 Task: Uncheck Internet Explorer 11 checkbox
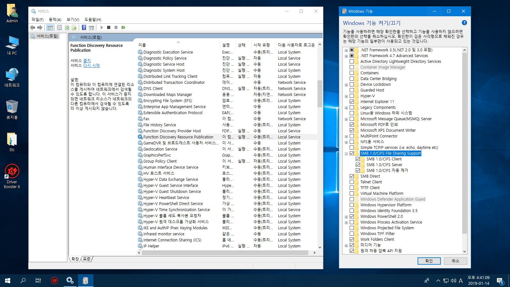[x=352, y=102]
